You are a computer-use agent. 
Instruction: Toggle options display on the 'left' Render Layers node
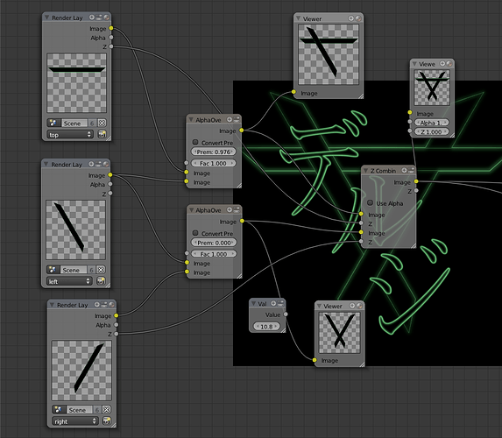(98, 164)
